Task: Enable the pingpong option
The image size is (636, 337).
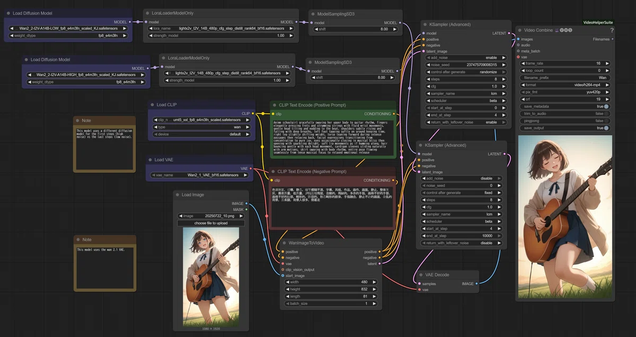Action: pyautogui.click(x=564, y=121)
